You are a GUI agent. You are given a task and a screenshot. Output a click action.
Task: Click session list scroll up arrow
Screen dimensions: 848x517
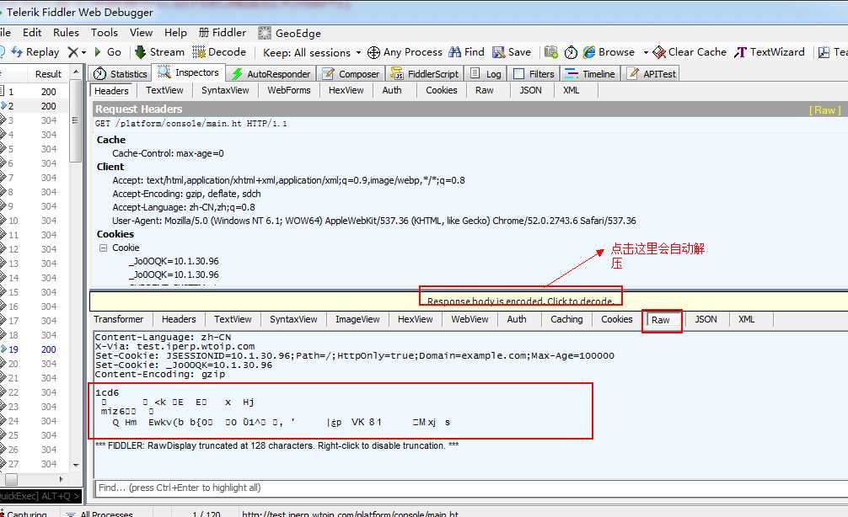76,72
